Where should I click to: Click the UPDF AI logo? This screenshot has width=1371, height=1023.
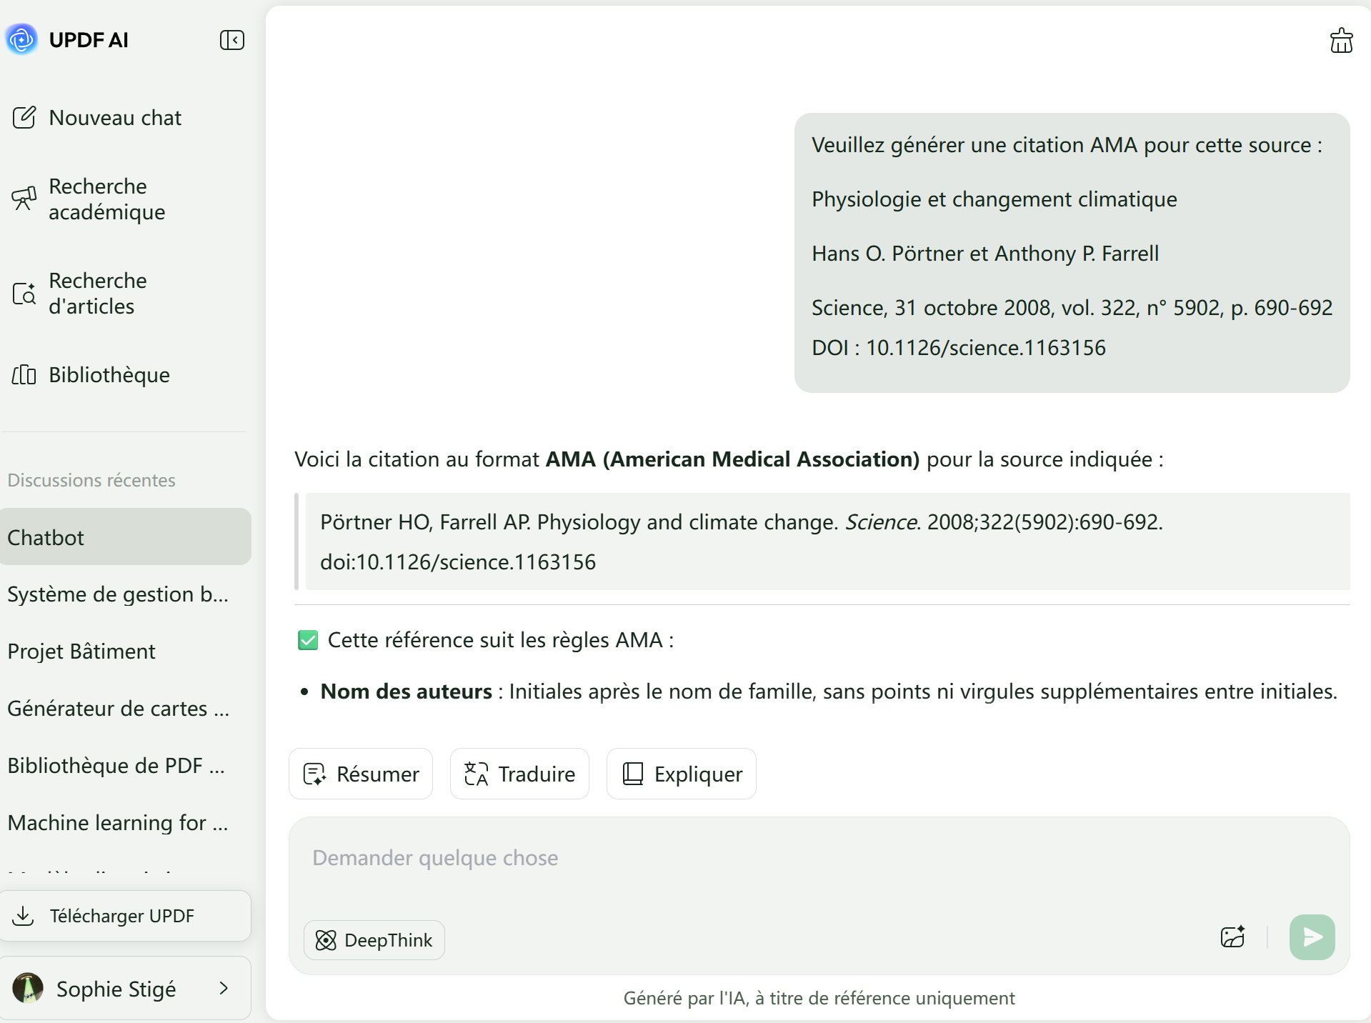[21, 39]
